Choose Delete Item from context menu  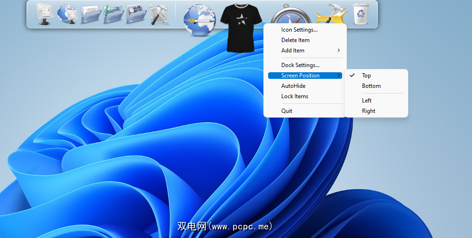click(295, 40)
